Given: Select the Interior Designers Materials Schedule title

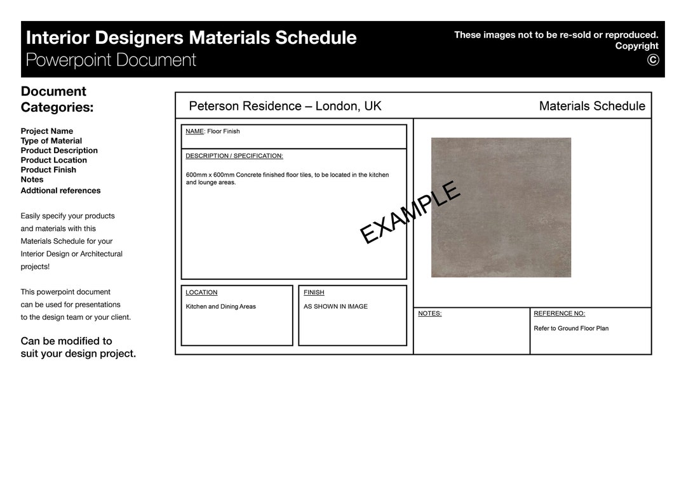Looking at the screenshot, I should 191,37.
